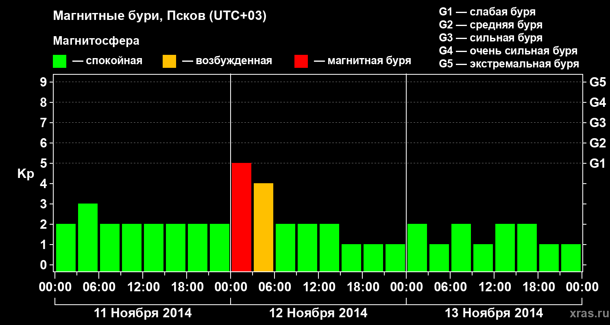This screenshot has width=610, height=325.
Task: Click the green 'спокойная' legend swatch
Action: pos(59,61)
